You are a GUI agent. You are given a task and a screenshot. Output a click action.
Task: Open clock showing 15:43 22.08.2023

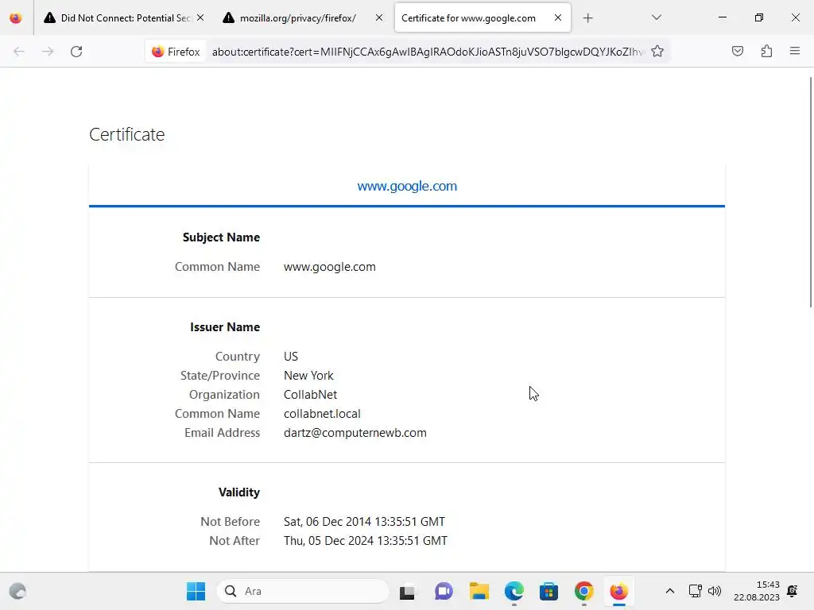click(757, 591)
